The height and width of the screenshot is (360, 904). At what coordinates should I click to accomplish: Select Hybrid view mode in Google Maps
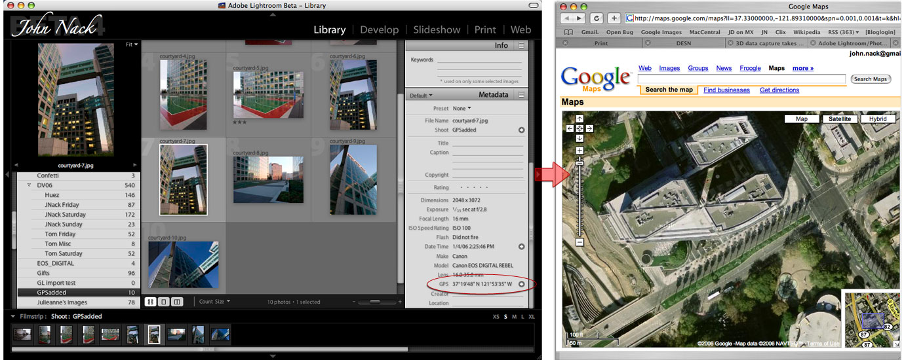click(878, 119)
